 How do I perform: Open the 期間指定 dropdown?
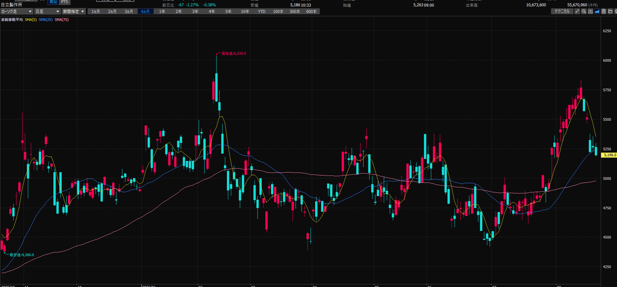73,11
